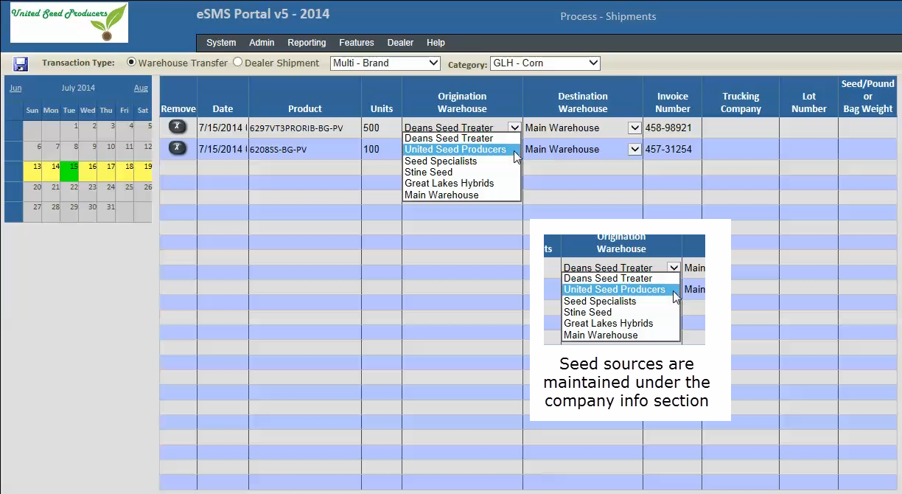This screenshot has width=902, height=494.
Task: Select the Warehouse Transfer radio button
Action: [x=132, y=63]
